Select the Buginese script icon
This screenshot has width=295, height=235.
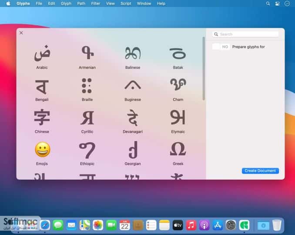pos(133,85)
